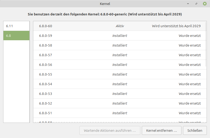Click Wartende Aktionen ausführen button
The width and height of the screenshot is (210, 138).
[110, 130]
